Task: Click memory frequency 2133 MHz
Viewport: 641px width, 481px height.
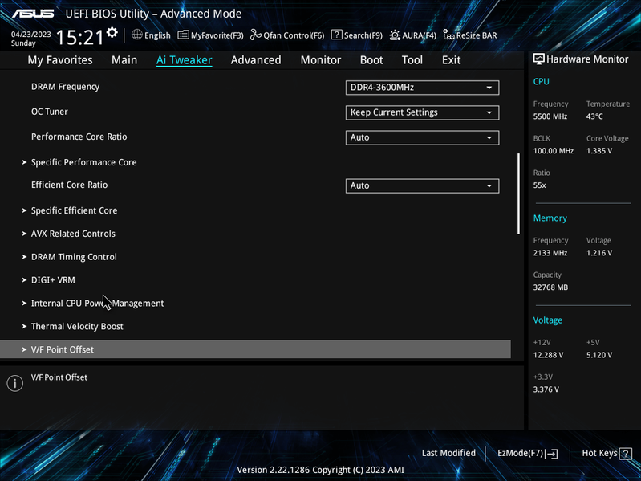Action: (x=550, y=253)
